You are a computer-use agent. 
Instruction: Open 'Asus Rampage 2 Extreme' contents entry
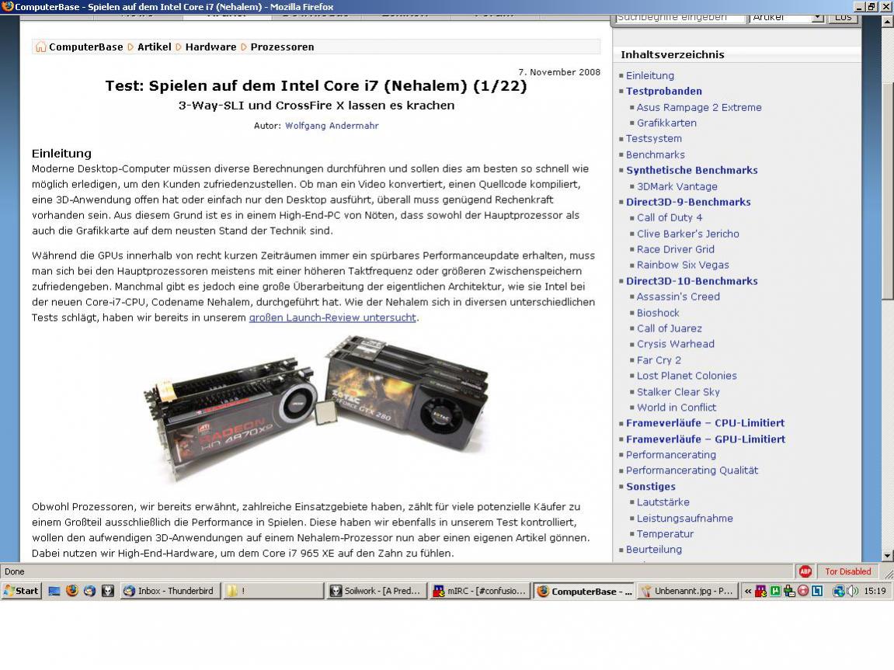click(699, 107)
